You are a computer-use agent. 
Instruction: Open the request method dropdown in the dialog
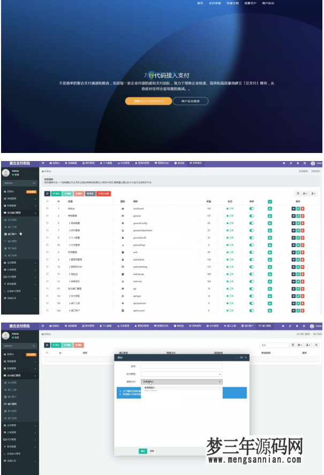pyautogui.click(x=181, y=382)
